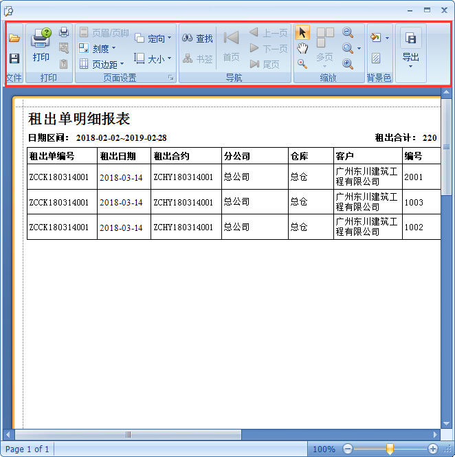This screenshot has width=455, height=457.
Task: Click the status bar zoom plus button
Action: tap(432, 449)
